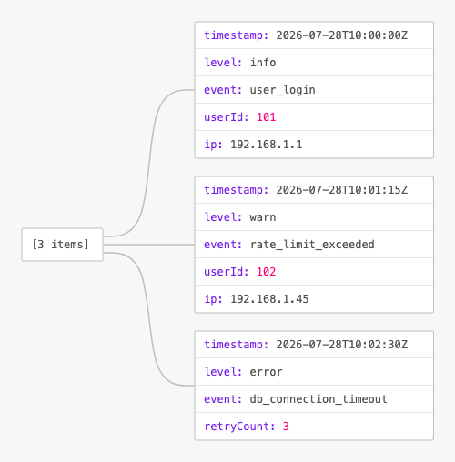
Task: Click timestamp 2026-07-28T10:00:00Z row
Action: pyautogui.click(x=314, y=35)
